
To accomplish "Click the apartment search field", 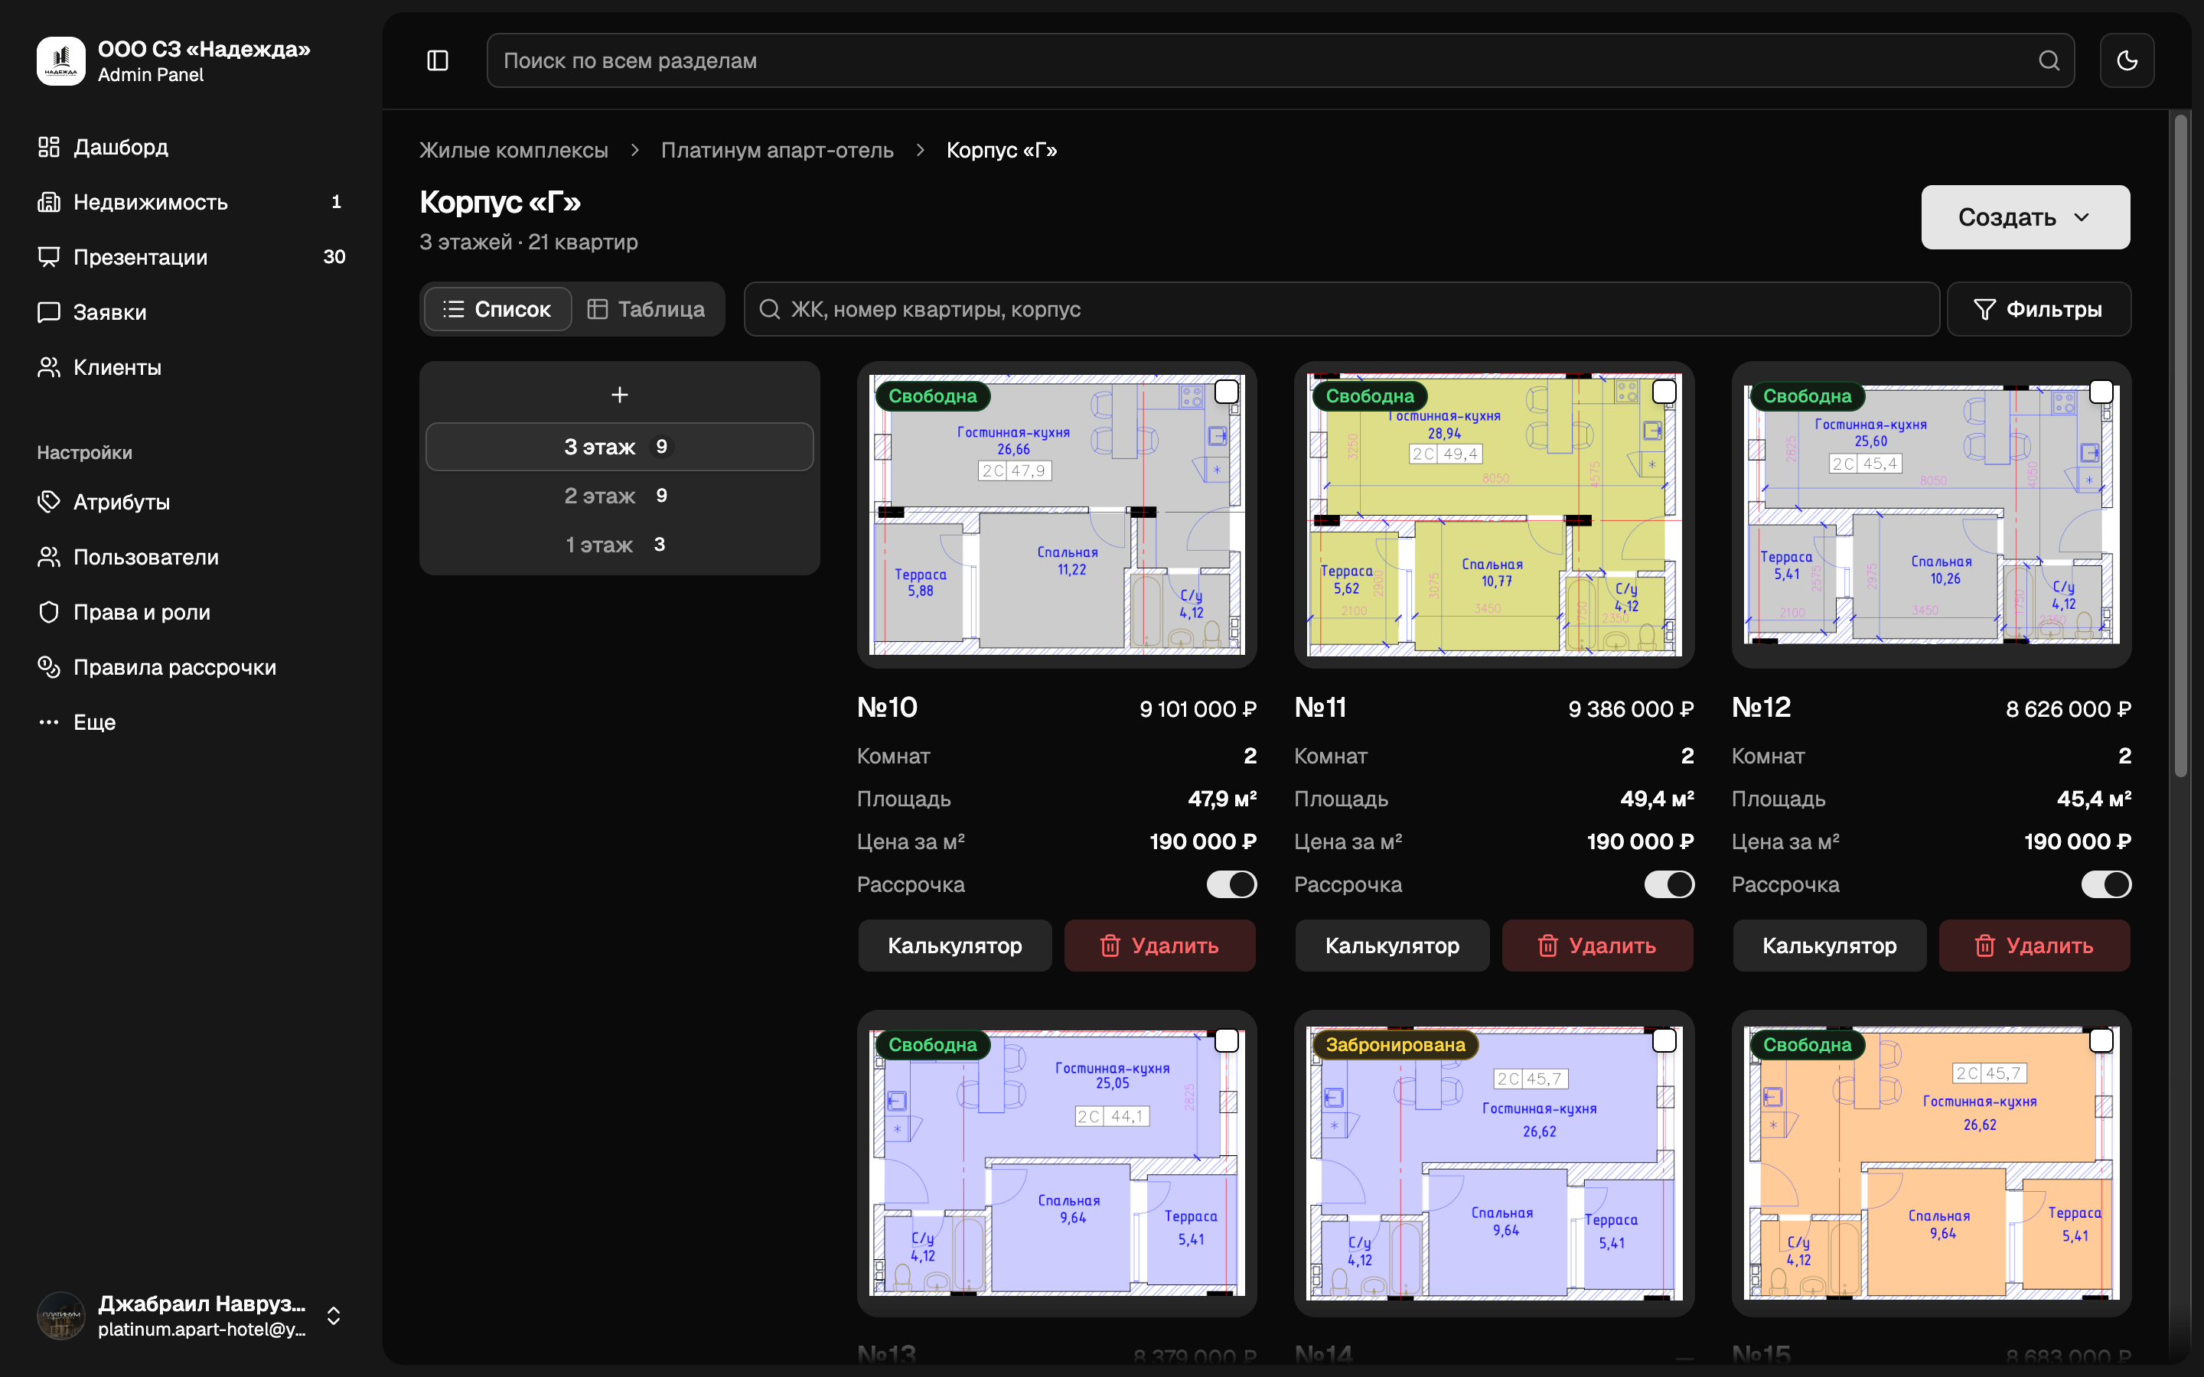I will pyautogui.click(x=1342, y=310).
